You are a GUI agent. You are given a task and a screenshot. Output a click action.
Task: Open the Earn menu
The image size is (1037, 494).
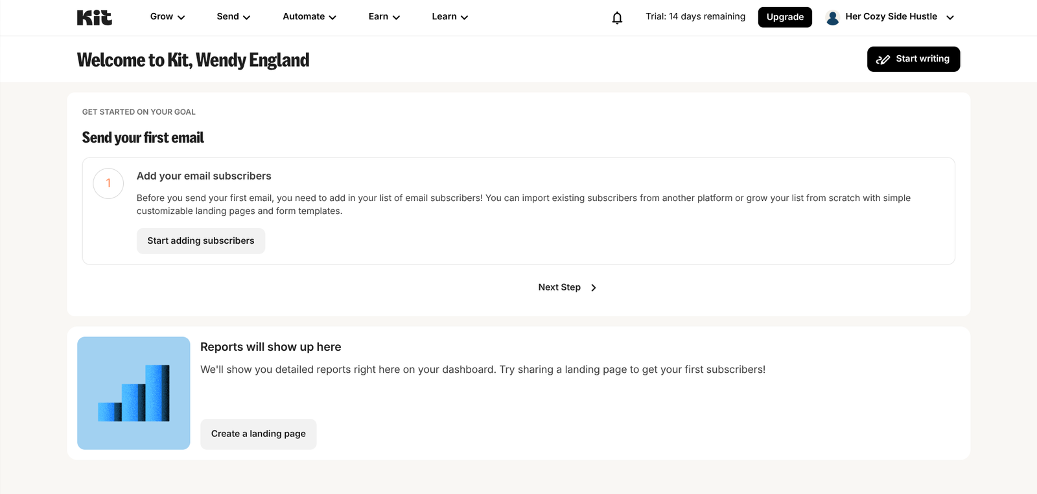tap(384, 17)
